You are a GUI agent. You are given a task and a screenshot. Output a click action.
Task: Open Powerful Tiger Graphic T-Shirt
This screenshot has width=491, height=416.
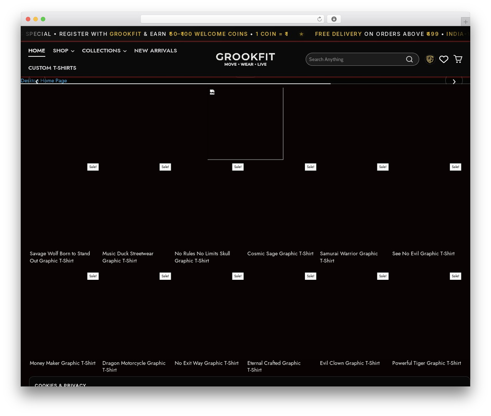click(x=427, y=363)
